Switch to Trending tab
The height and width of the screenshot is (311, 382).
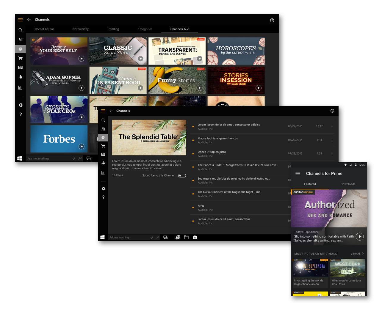113,29
